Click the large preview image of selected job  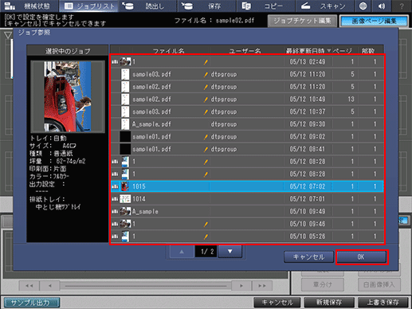pyautogui.click(x=68, y=96)
